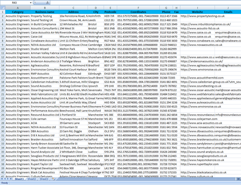Select column I header
Screen dimensions: 241x185
click(x=197, y=8)
